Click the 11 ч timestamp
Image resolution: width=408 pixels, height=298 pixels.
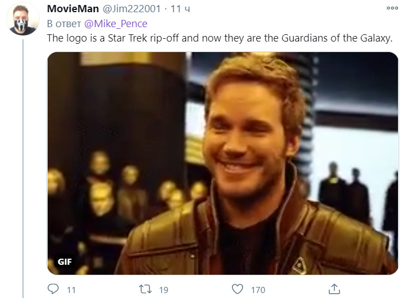point(180,9)
